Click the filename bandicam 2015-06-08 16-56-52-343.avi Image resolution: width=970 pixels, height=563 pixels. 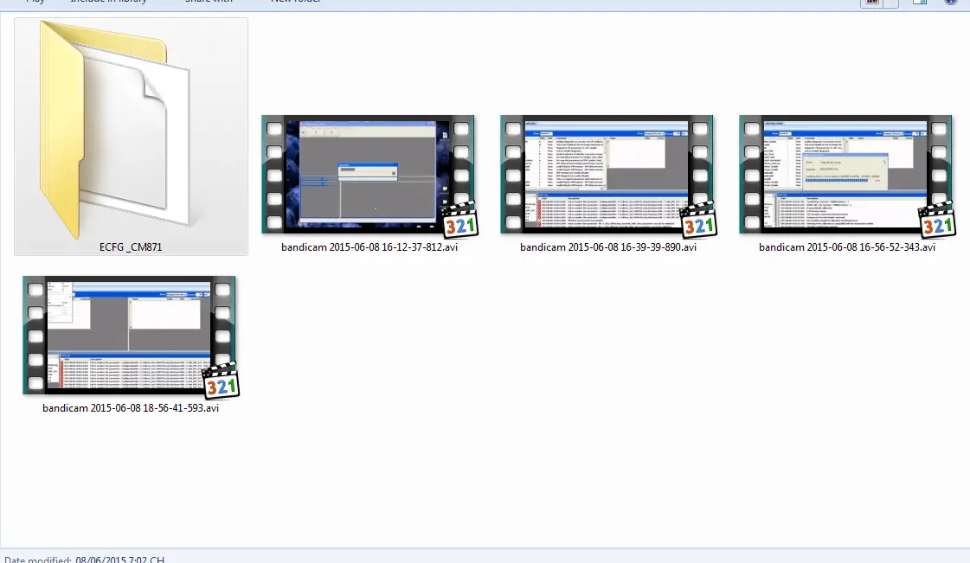[x=847, y=247]
